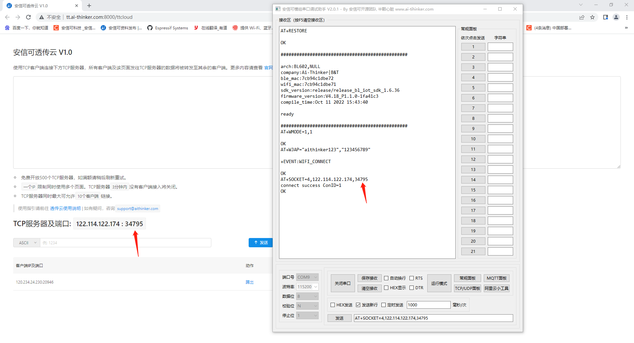Click the web send message input
This screenshot has height=343, width=634.
[125, 243]
